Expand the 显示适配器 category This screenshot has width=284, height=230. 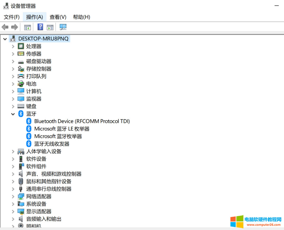tap(13, 212)
